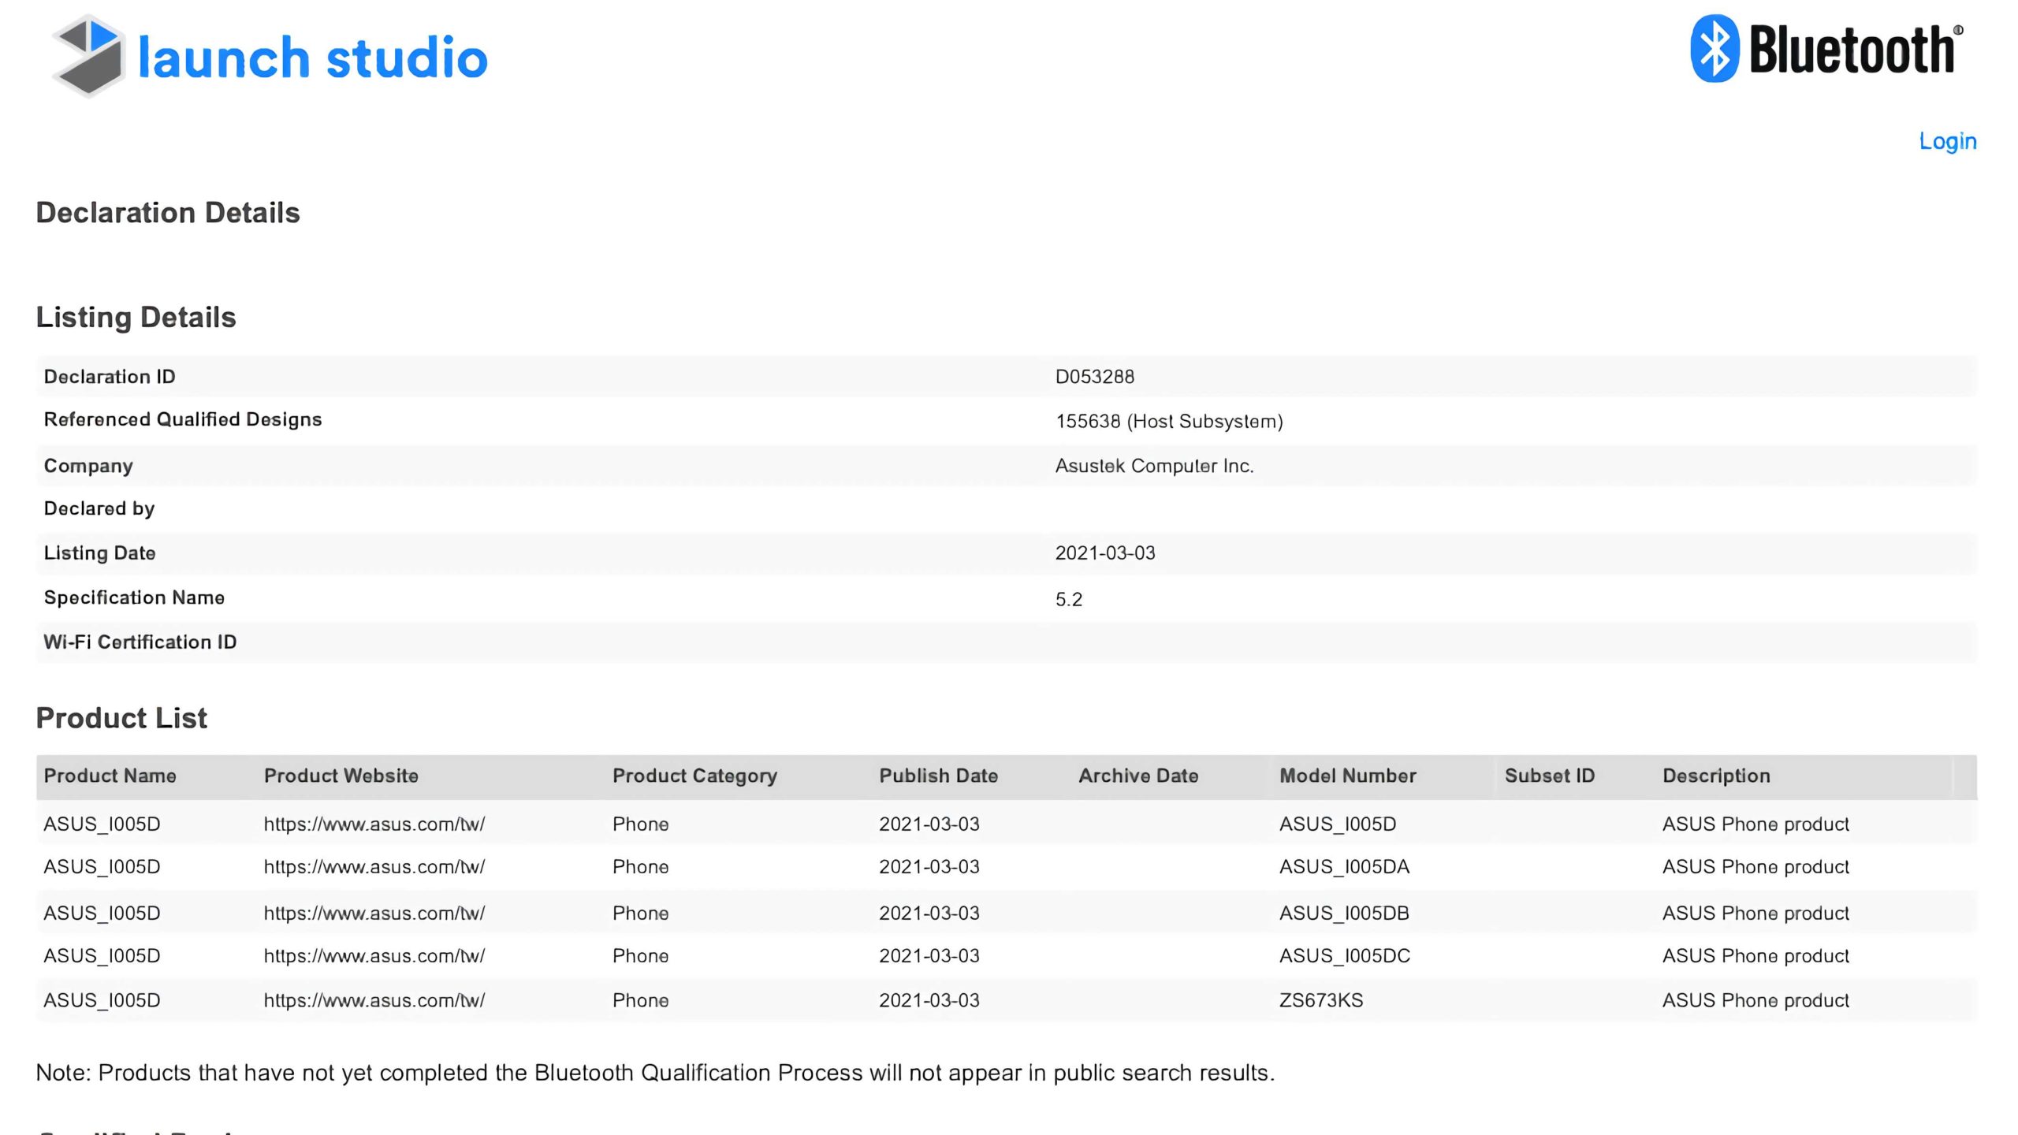
Task: Sort by Publish Date column header
Action: [x=938, y=776]
